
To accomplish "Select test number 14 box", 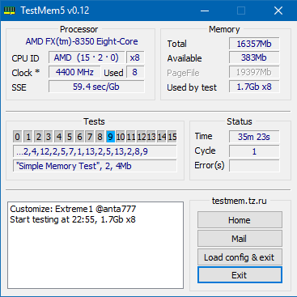I will point(162,137).
